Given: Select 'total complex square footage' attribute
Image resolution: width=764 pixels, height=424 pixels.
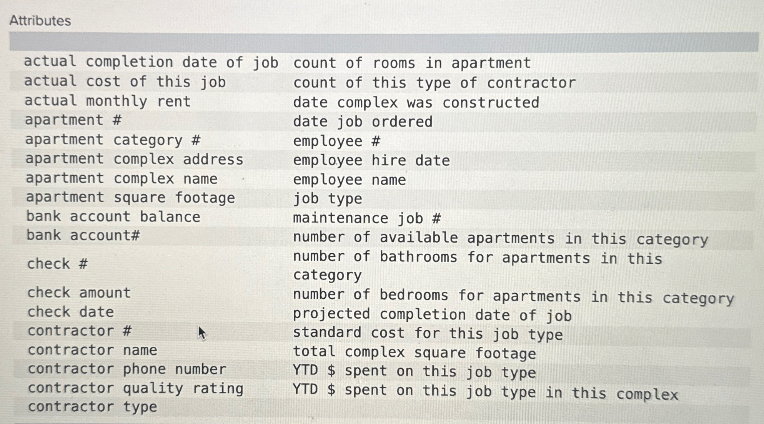Looking at the screenshot, I should [414, 353].
